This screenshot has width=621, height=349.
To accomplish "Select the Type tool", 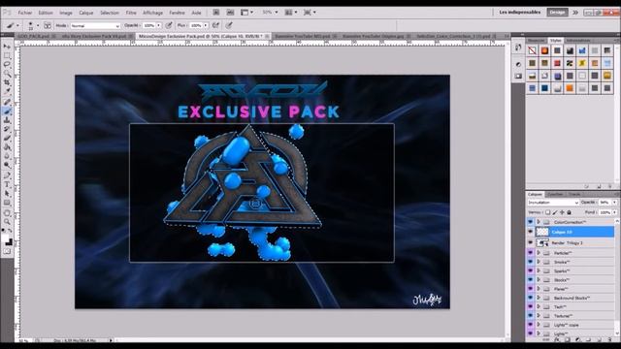I will point(7,184).
